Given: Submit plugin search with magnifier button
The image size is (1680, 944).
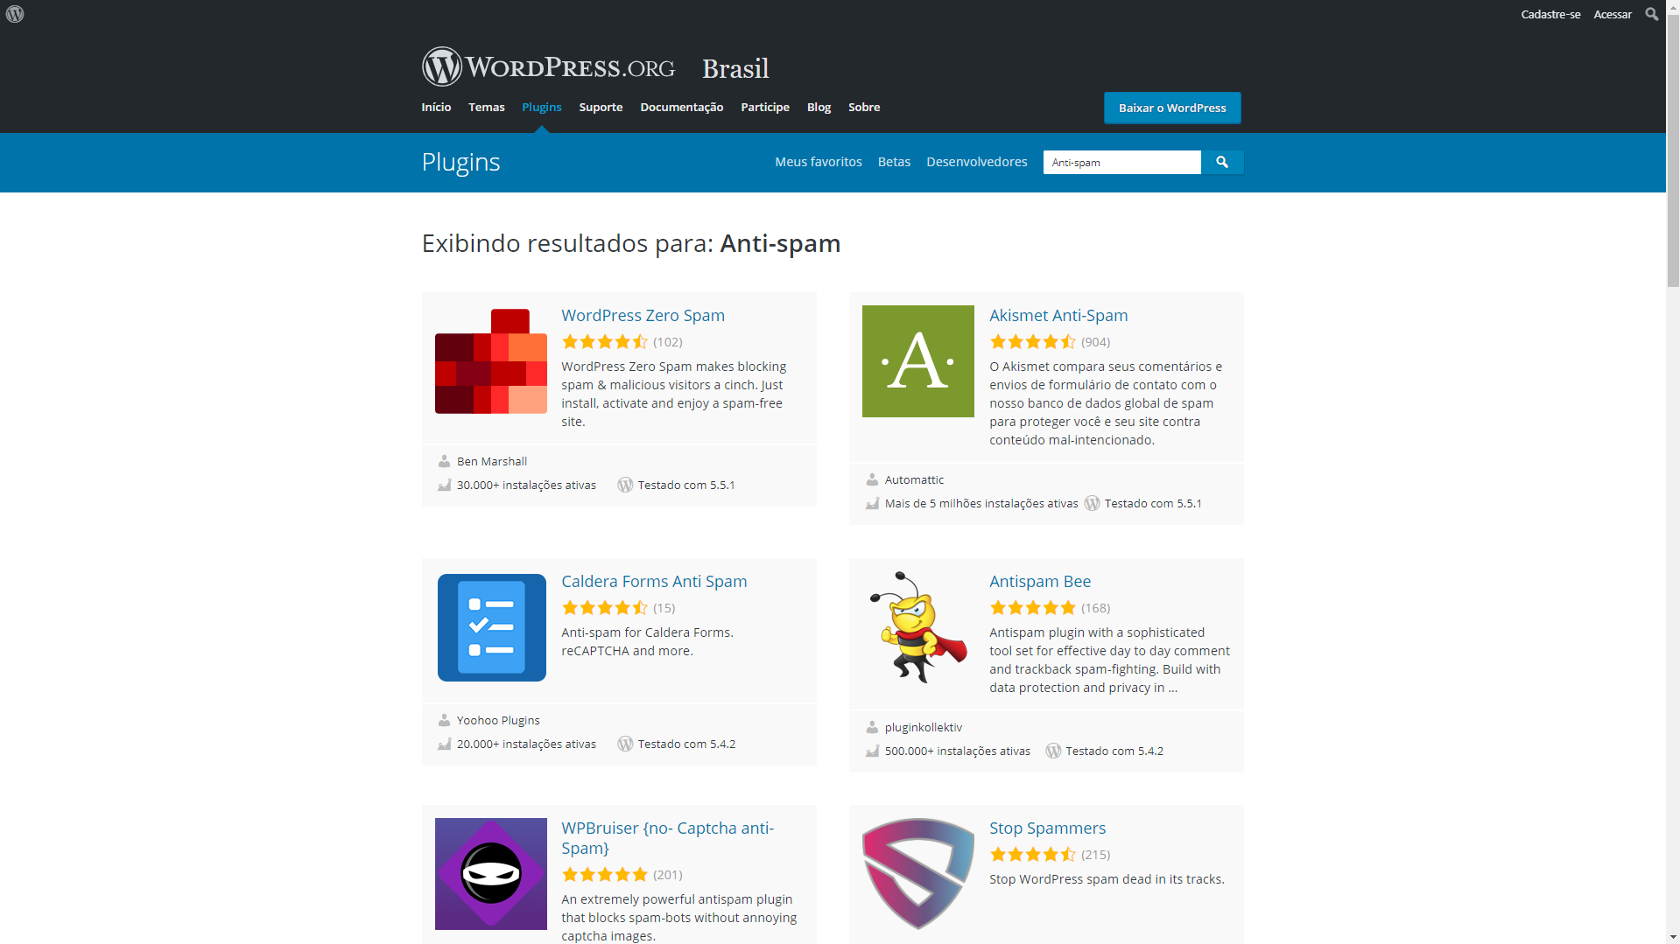Looking at the screenshot, I should (x=1222, y=162).
